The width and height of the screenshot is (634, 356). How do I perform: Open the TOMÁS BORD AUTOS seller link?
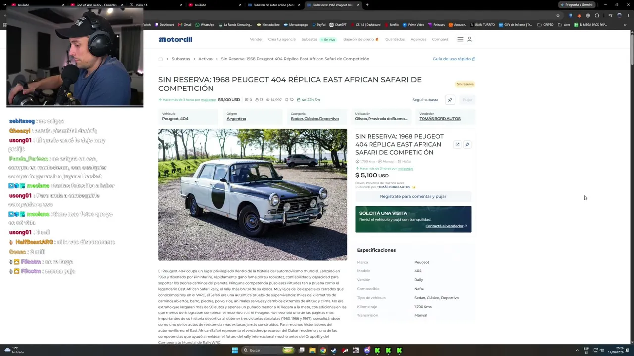point(440,119)
